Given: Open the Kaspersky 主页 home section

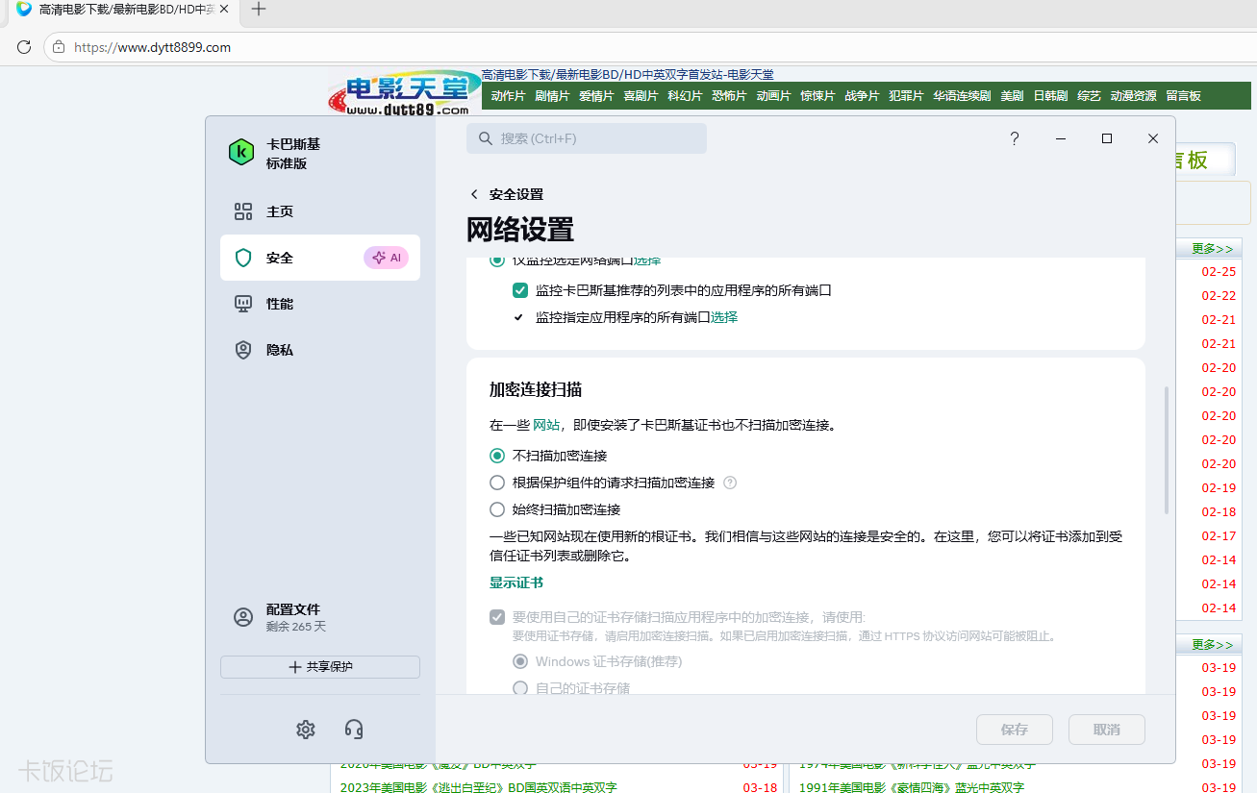Looking at the screenshot, I should 279,211.
